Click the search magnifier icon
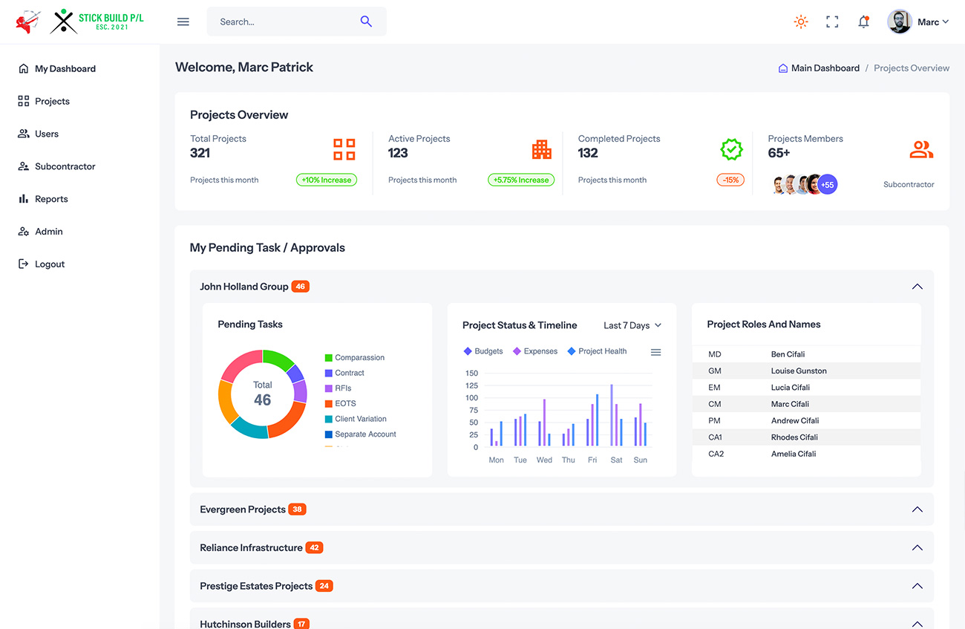Image resolution: width=965 pixels, height=629 pixels. (366, 22)
